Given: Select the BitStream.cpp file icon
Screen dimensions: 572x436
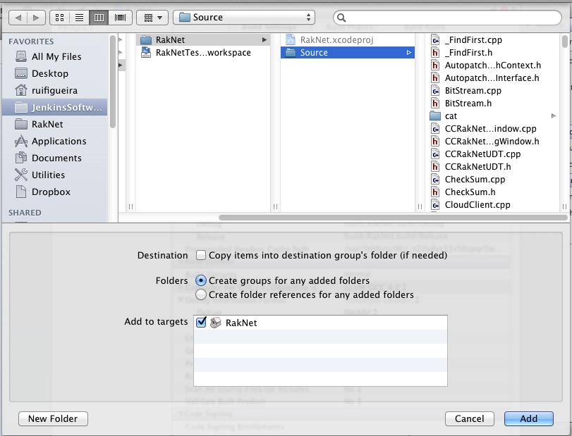Looking at the screenshot, I should point(436,90).
